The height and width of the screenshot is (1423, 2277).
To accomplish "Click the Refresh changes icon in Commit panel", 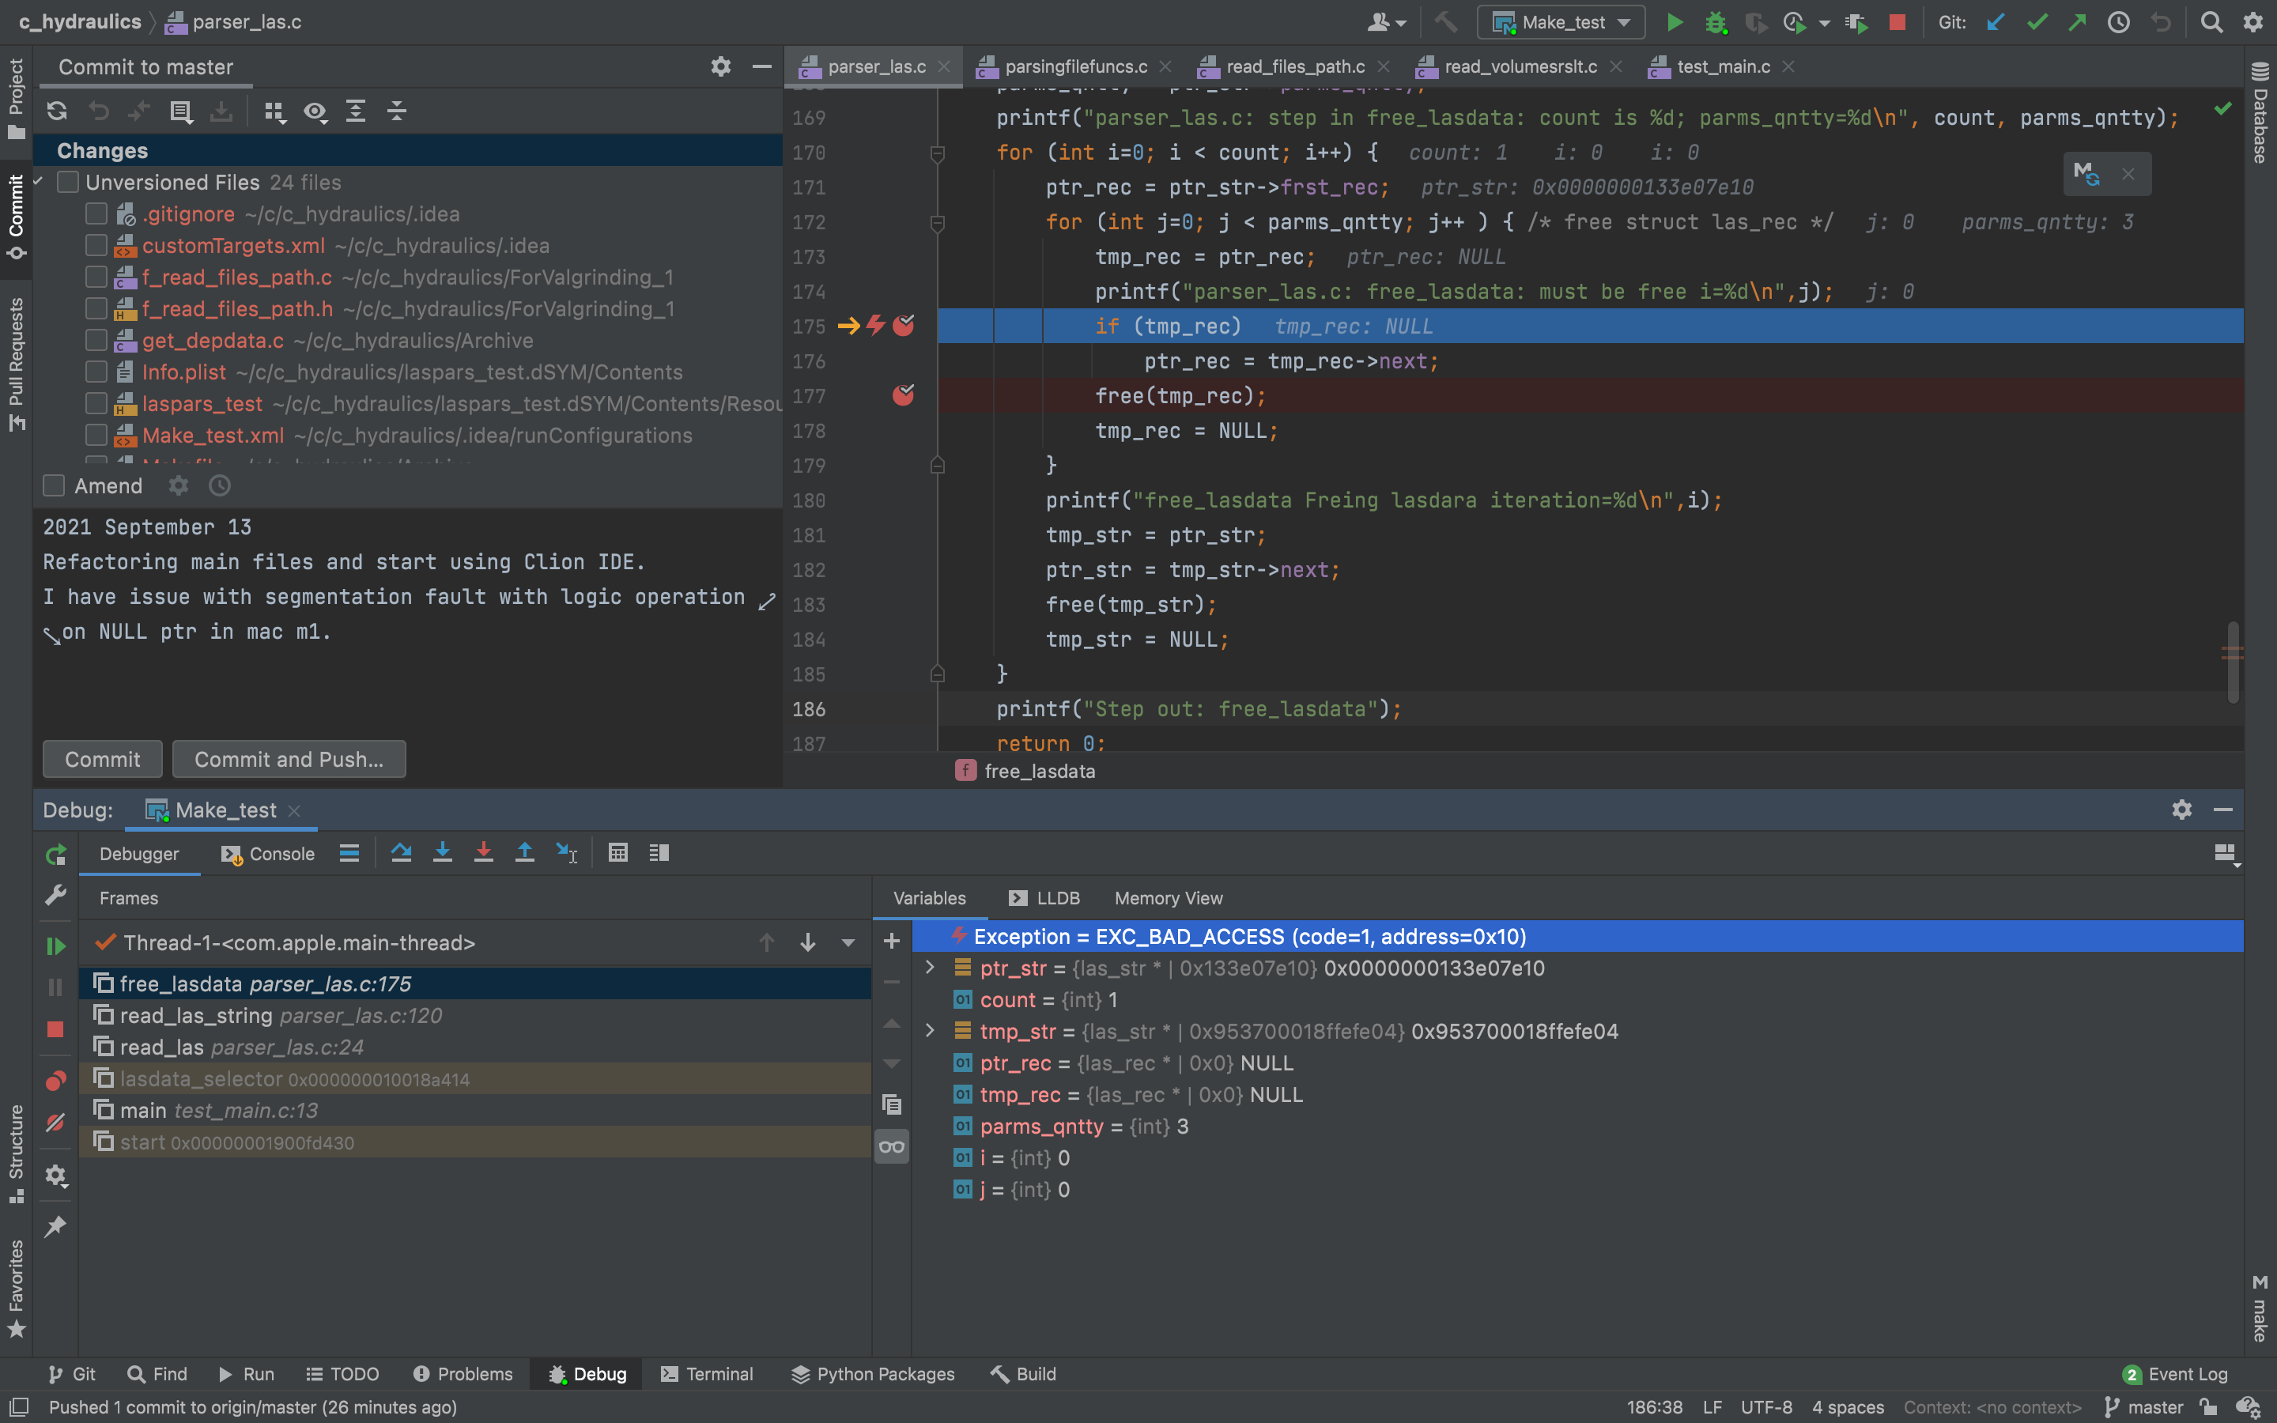I will point(58,112).
